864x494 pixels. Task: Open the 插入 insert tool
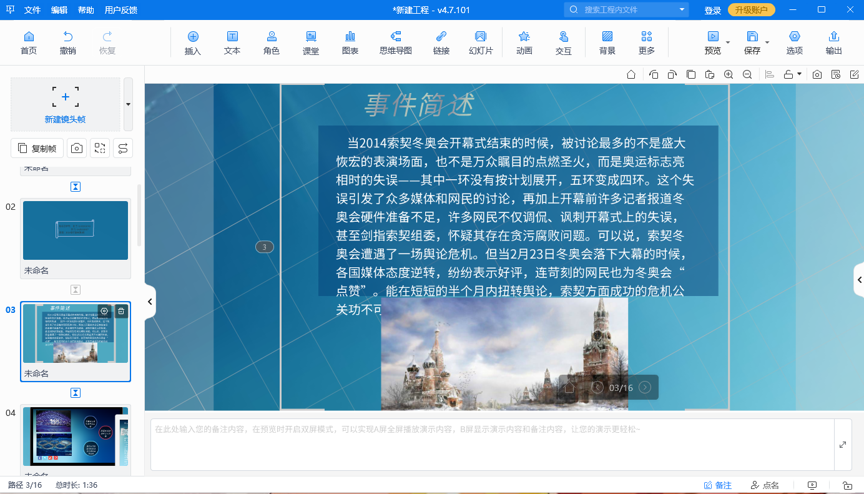193,43
